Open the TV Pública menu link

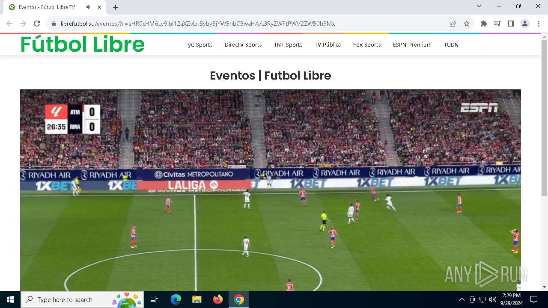[328, 44]
